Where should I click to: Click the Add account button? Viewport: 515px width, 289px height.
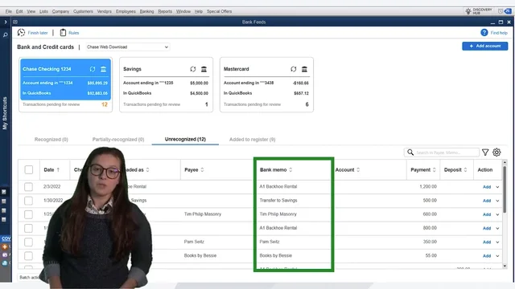484,46
